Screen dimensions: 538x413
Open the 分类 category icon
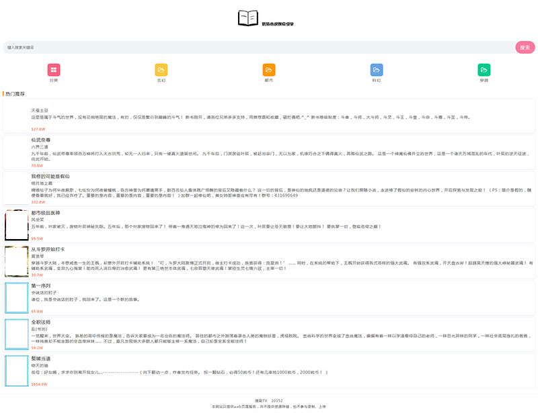click(x=54, y=70)
